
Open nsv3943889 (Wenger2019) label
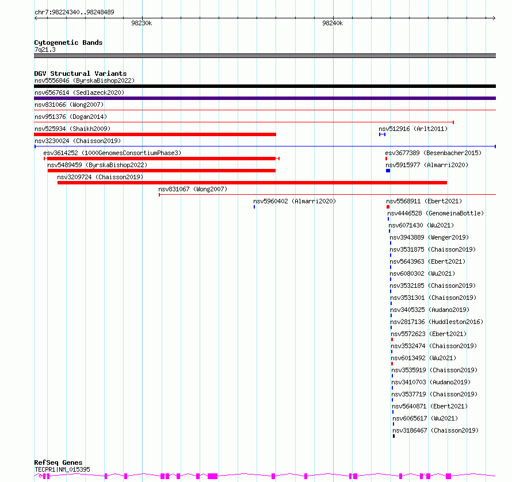coord(429,237)
